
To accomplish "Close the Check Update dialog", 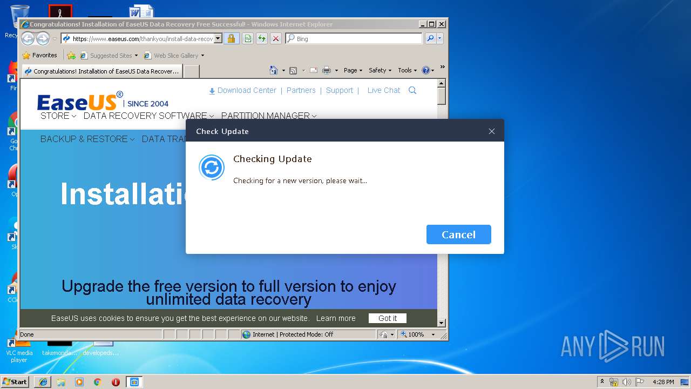I will tap(491, 131).
